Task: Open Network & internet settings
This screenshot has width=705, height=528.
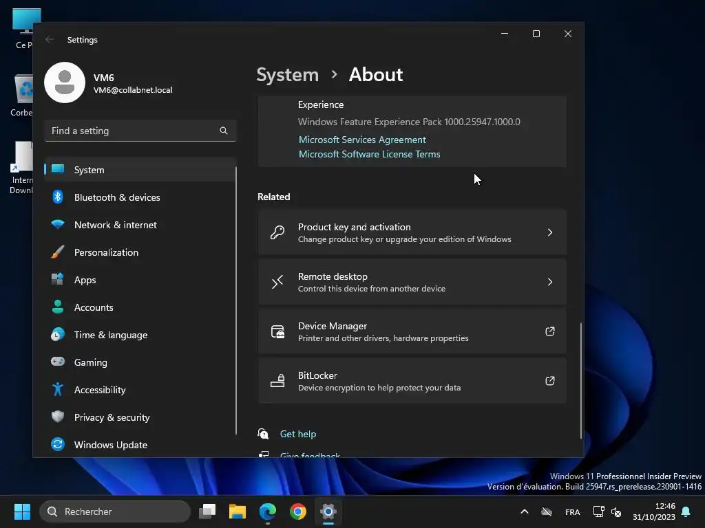Action: click(140, 225)
